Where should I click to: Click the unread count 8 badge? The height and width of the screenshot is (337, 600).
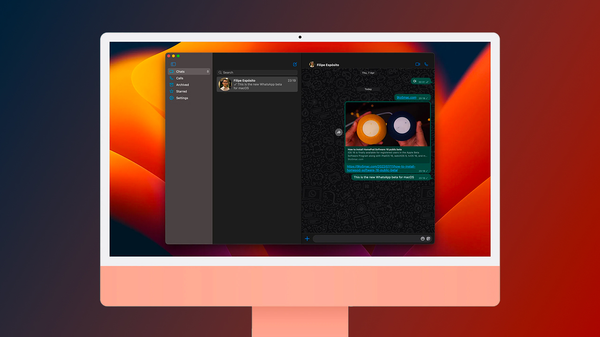pyautogui.click(x=208, y=72)
